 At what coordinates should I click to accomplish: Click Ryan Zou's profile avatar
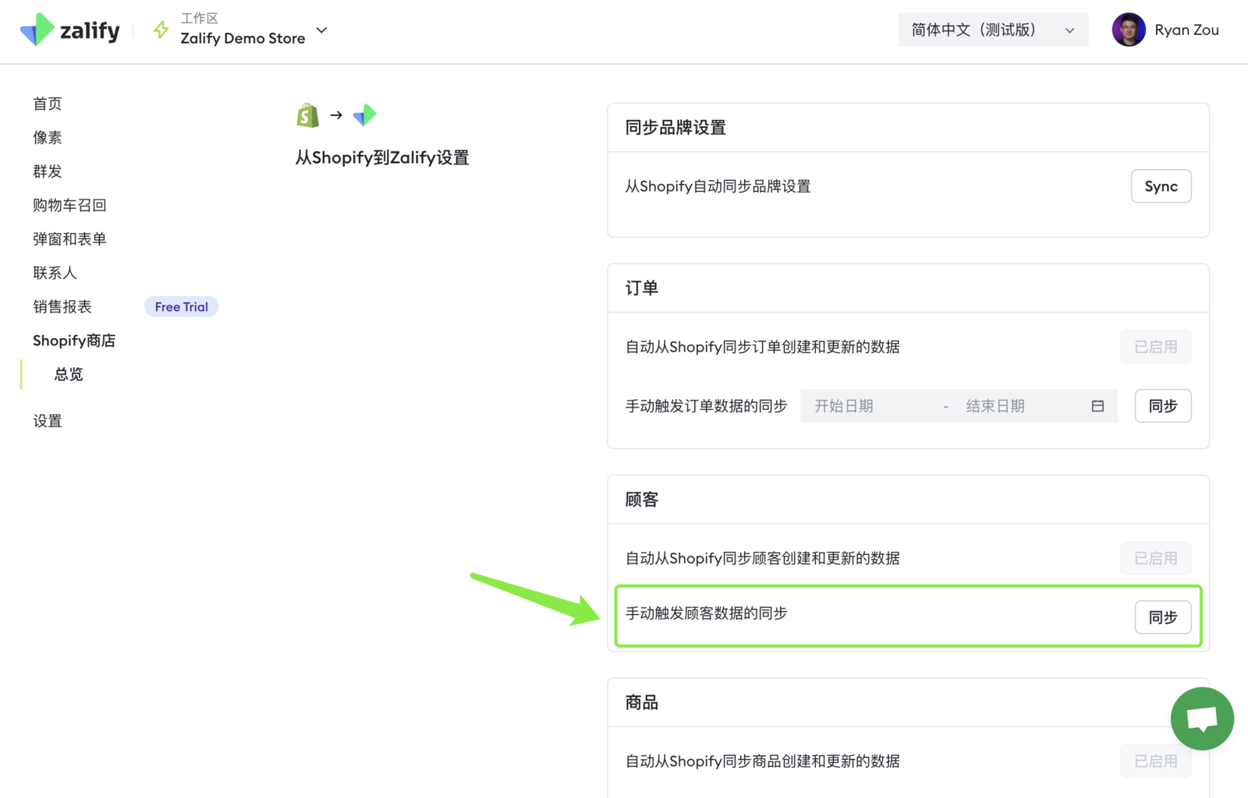tap(1128, 30)
